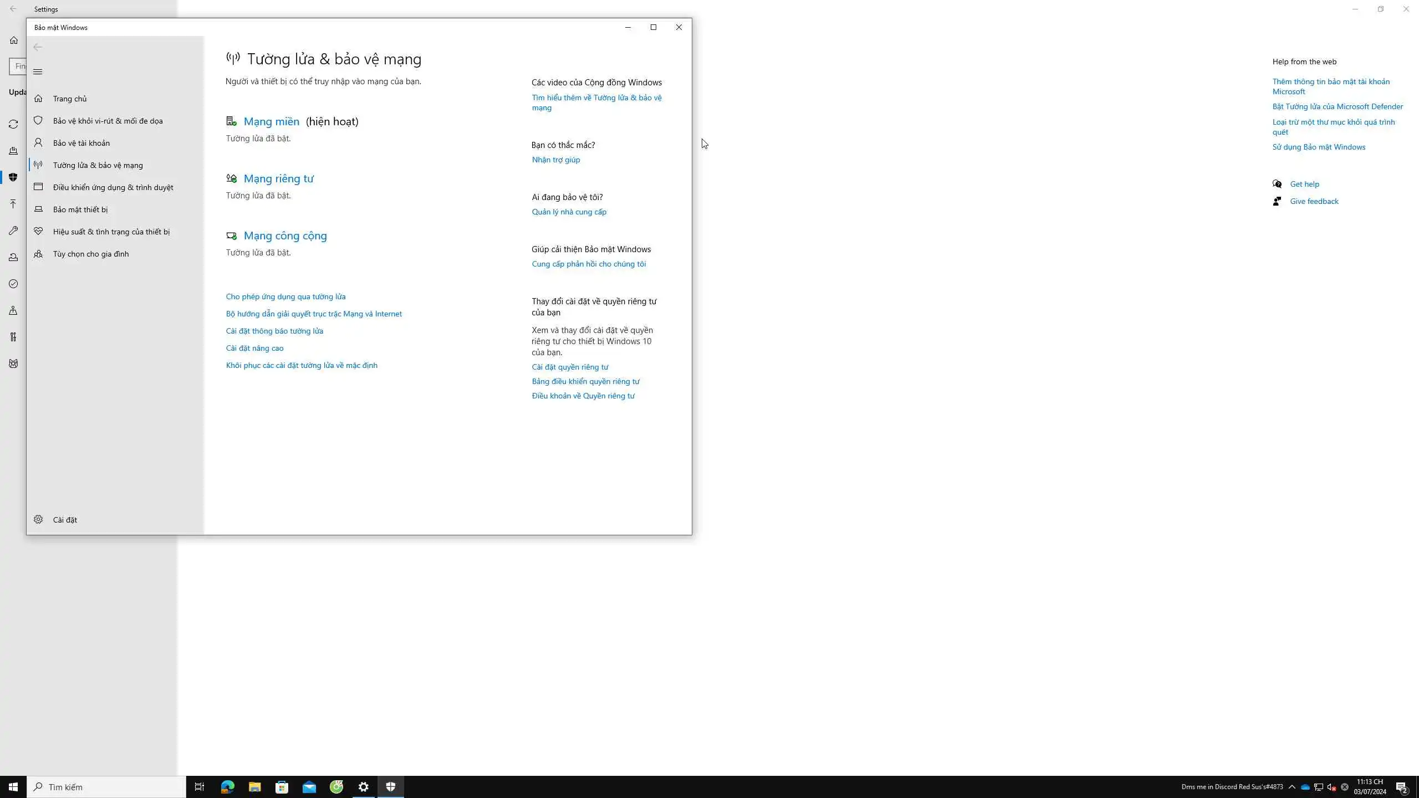Viewport: 1419px width, 798px height.
Task: Select Bảo vệ khỏi vi-rút & mối đe dọa
Action: point(108,121)
